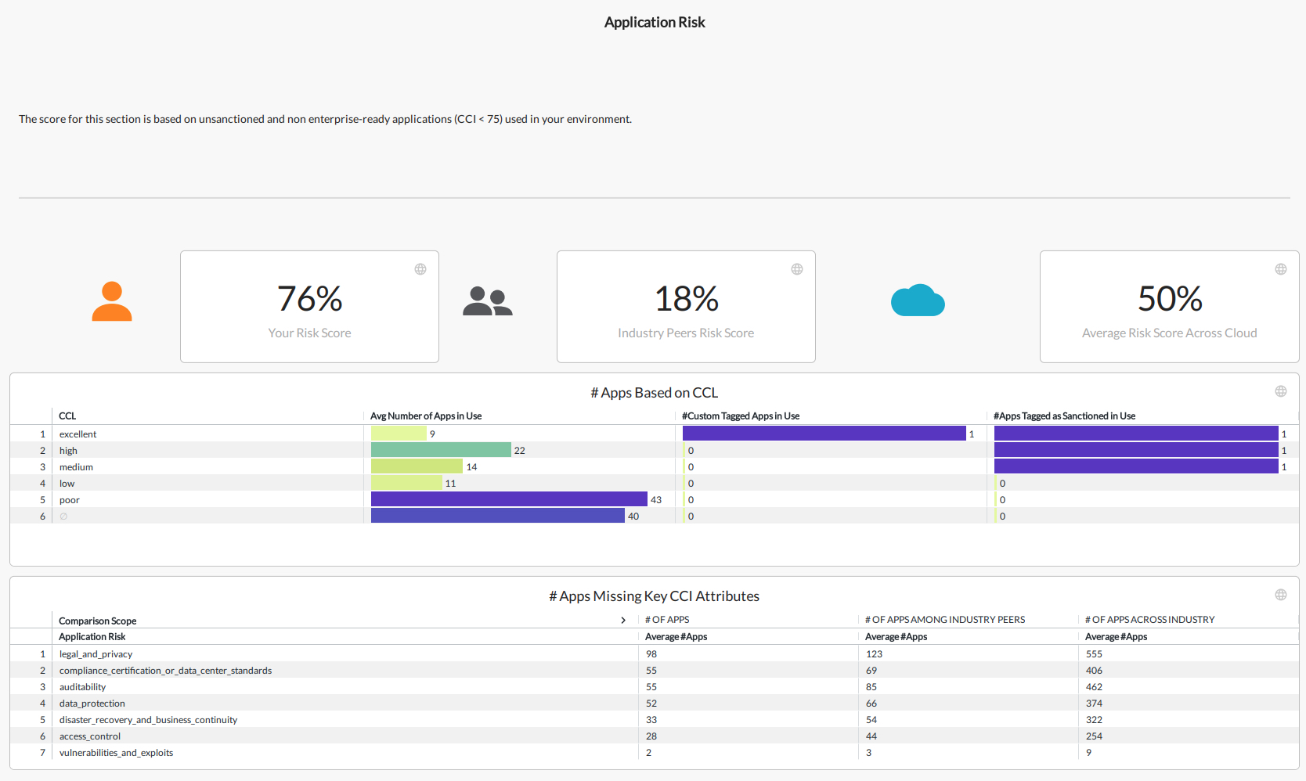The height and width of the screenshot is (781, 1306).
Task: Click the # OF APPS column header
Action: tap(667, 620)
